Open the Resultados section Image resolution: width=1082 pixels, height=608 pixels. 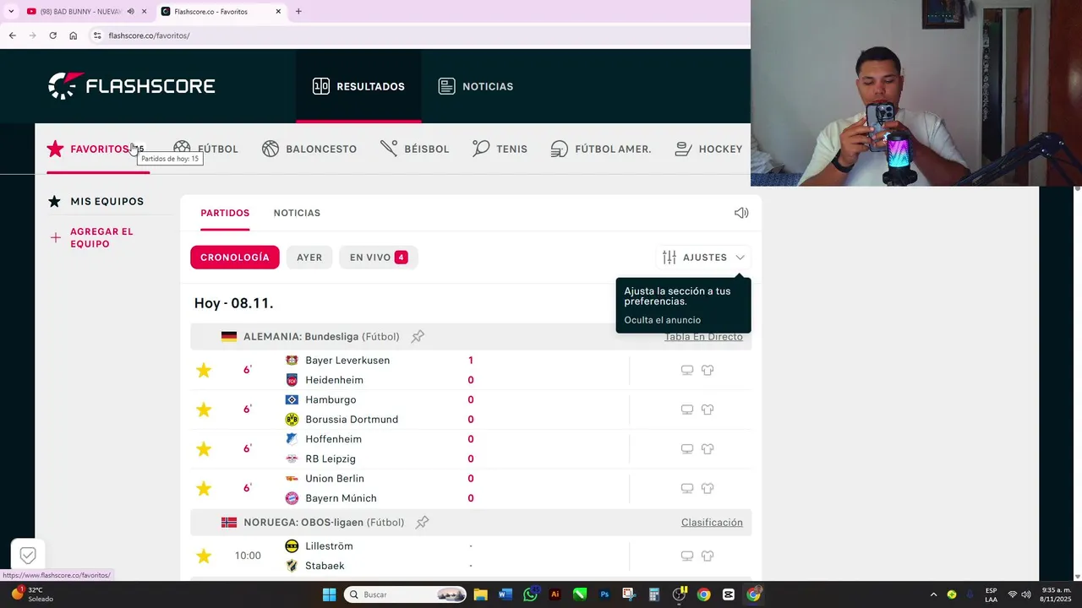(358, 86)
